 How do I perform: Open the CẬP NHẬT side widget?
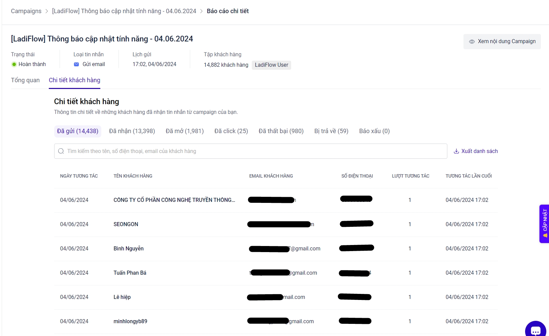[x=544, y=223]
